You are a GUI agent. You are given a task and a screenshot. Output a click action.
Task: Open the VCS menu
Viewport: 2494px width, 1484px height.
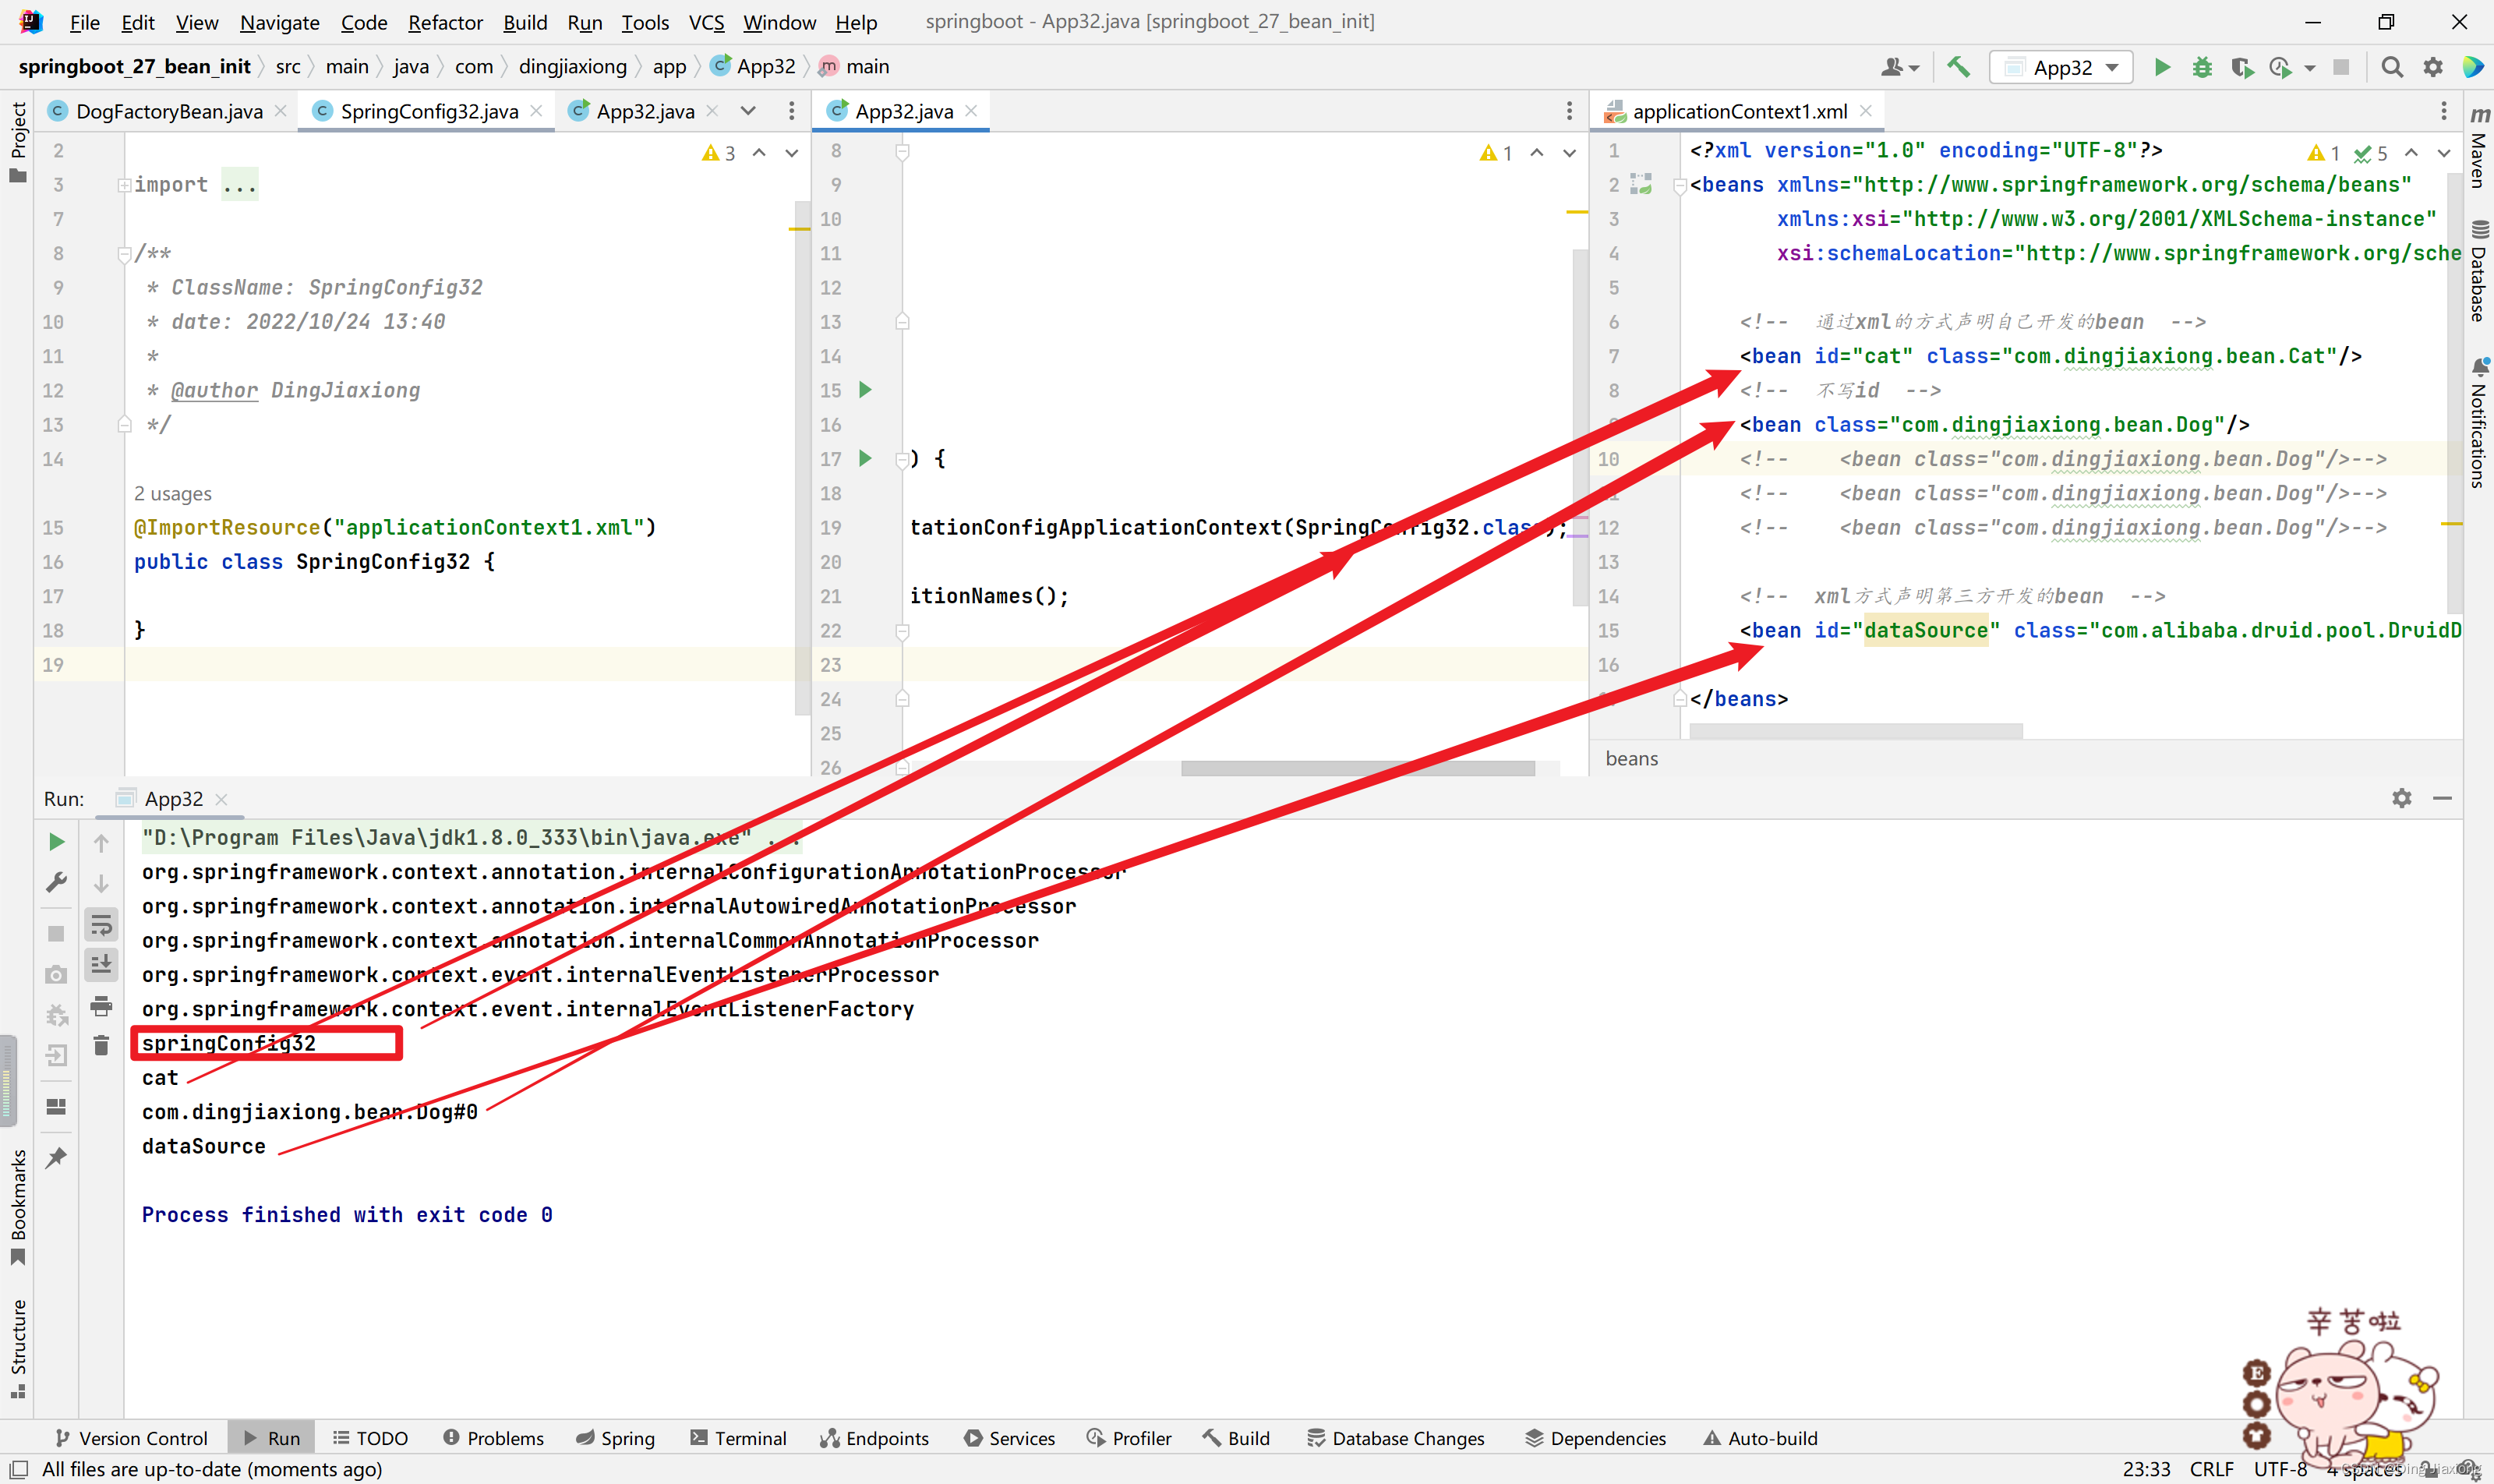pos(706,22)
